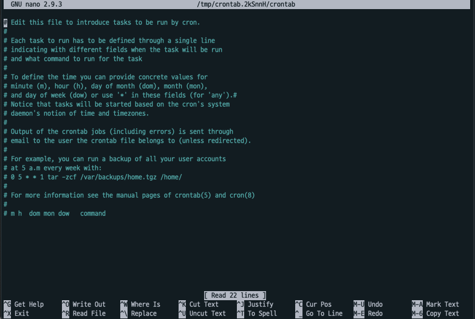The width and height of the screenshot is (475, 319).
Task: Click the Cut Text shortcut label
Action: tap(204, 304)
